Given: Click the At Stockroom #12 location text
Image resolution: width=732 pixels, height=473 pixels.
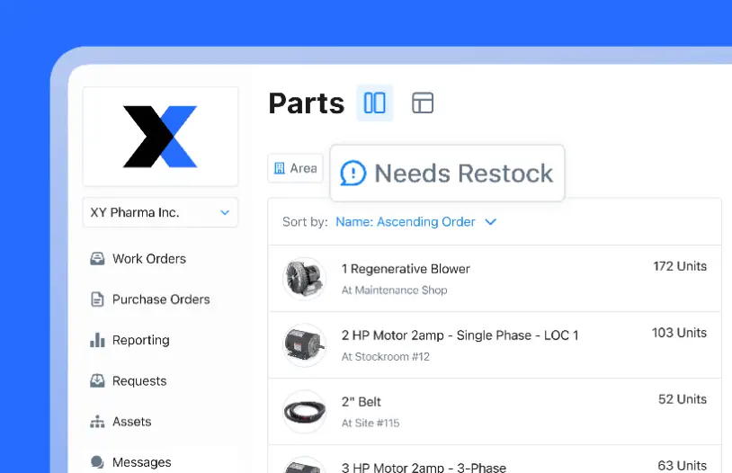Looking at the screenshot, I should (386, 357).
